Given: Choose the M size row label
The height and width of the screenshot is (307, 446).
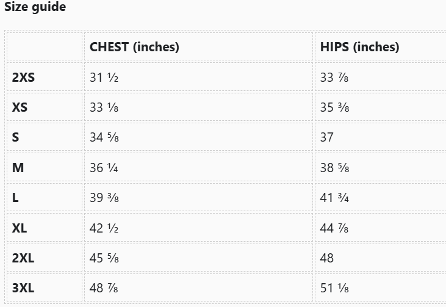Looking at the screenshot, I should coord(18,167).
